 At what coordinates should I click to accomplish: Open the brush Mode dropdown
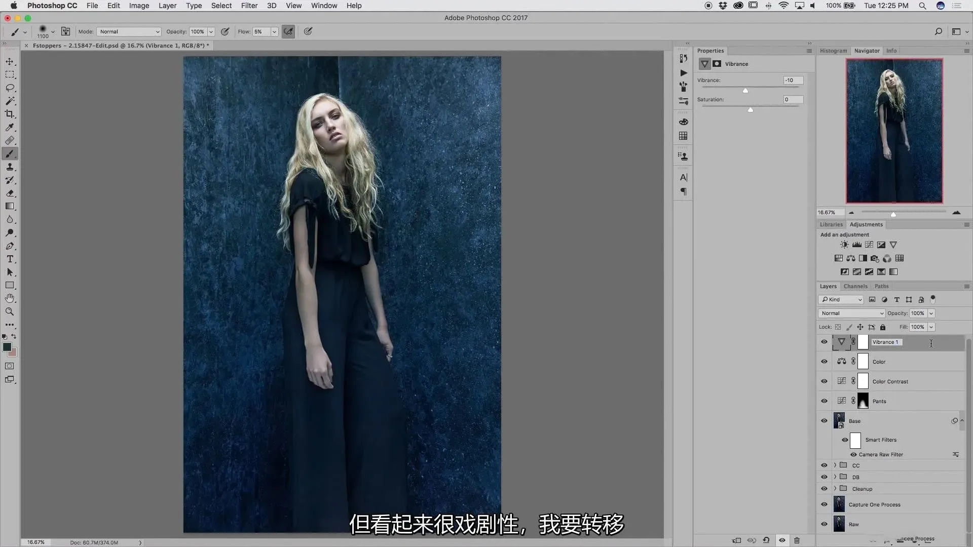pyautogui.click(x=129, y=31)
